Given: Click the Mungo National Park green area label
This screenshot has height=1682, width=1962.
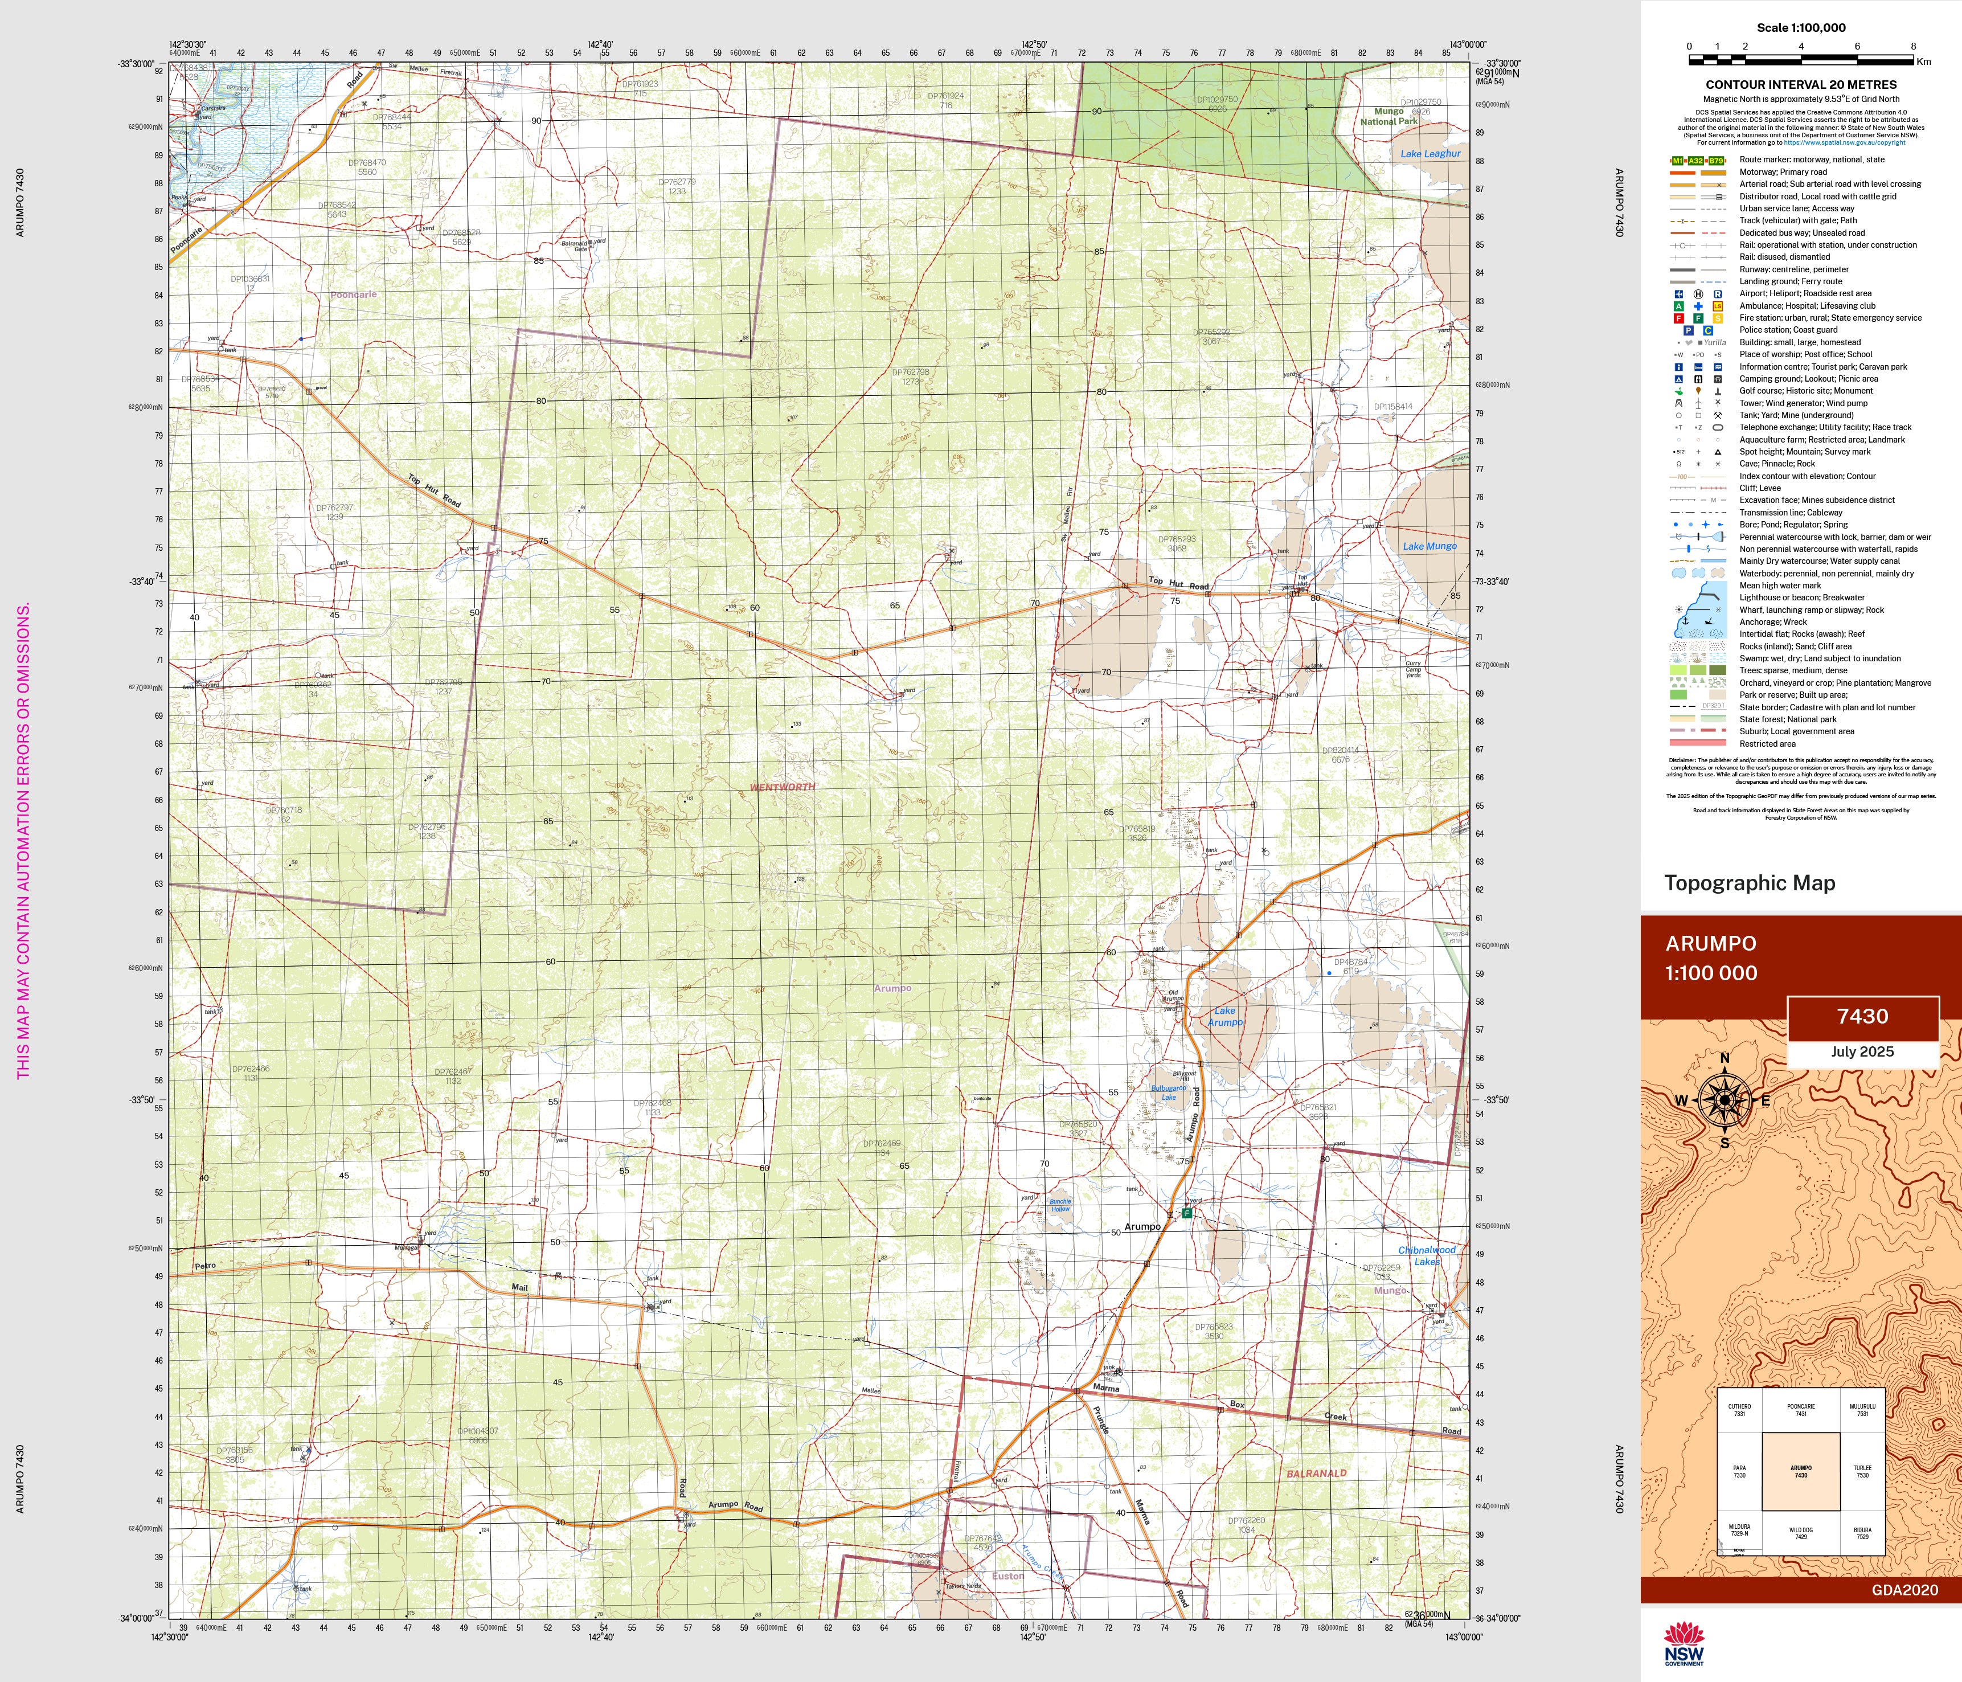Looking at the screenshot, I should [x=1388, y=117].
